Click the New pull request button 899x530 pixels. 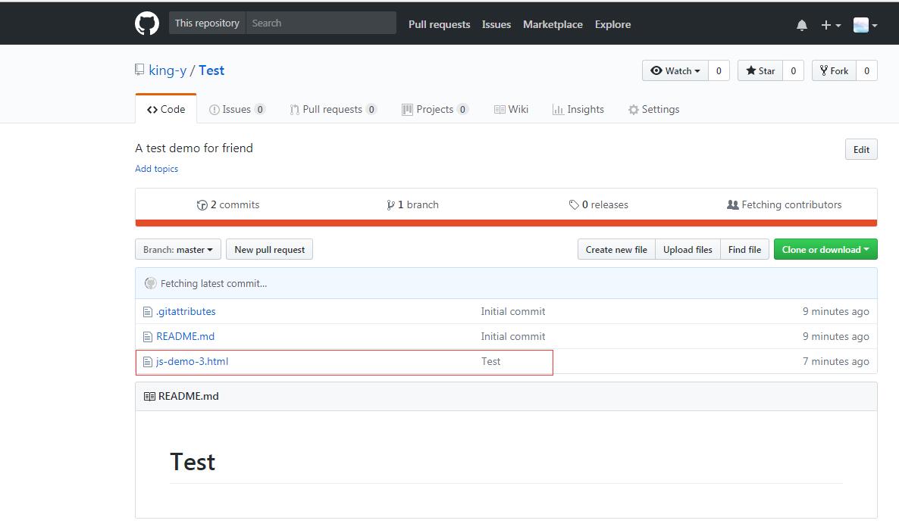coord(269,250)
